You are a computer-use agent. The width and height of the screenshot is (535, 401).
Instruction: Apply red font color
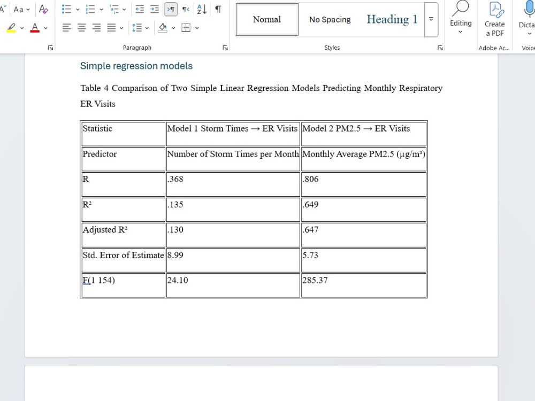(35, 28)
